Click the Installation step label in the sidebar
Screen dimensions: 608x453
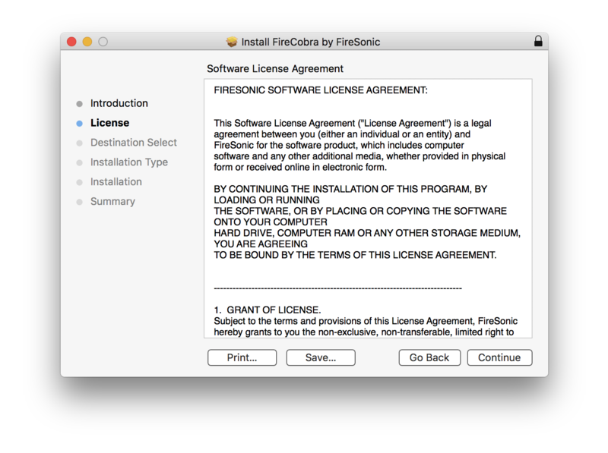point(116,182)
